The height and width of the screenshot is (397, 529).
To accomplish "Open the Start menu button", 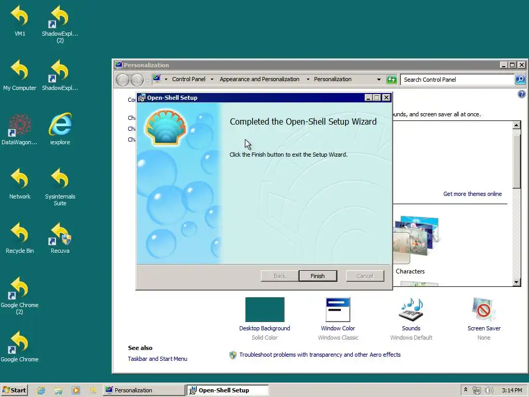I will point(14,390).
